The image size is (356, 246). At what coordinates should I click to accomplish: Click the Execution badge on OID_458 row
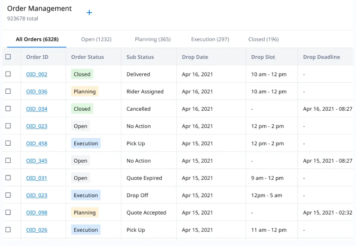[85, 143]
